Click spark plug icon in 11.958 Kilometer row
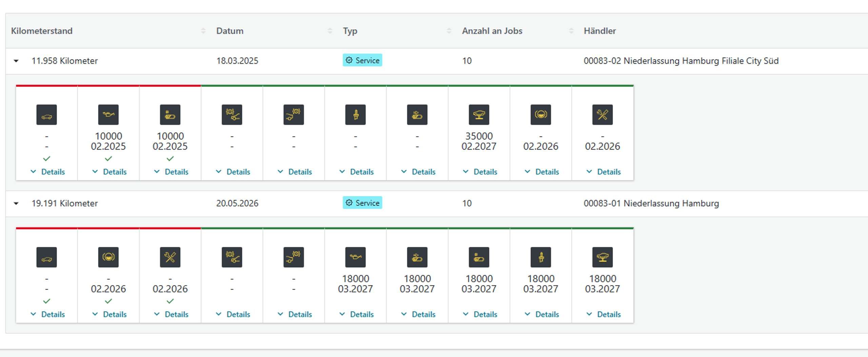Image resolution: width=868 pixels, height=357 pixels. 355,115
